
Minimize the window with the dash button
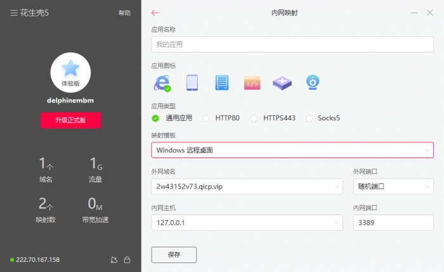[414, 13]
